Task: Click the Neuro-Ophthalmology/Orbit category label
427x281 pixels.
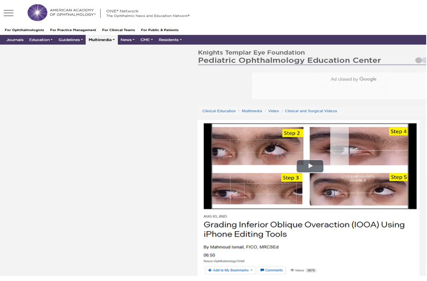Action: (224, 261)
